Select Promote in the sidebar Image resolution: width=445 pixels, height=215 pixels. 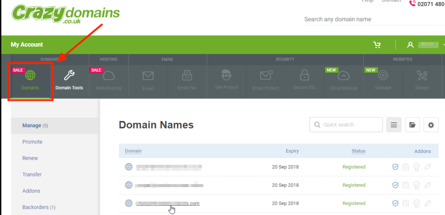32,142
